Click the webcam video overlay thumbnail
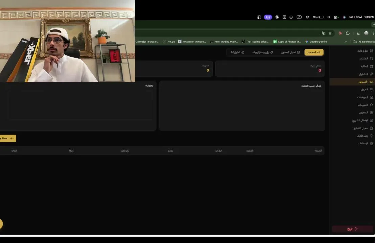375x243 pixels. pos(67,41)
